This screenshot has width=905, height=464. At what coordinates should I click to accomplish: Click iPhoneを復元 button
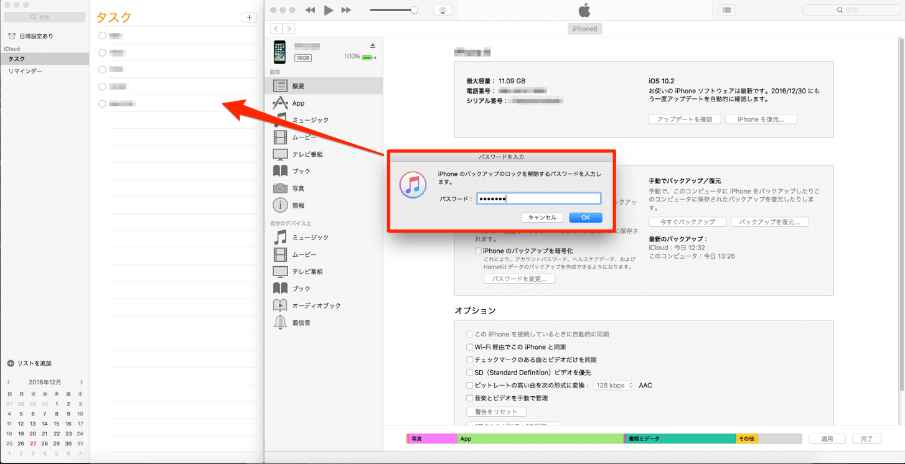coord(761,119)
